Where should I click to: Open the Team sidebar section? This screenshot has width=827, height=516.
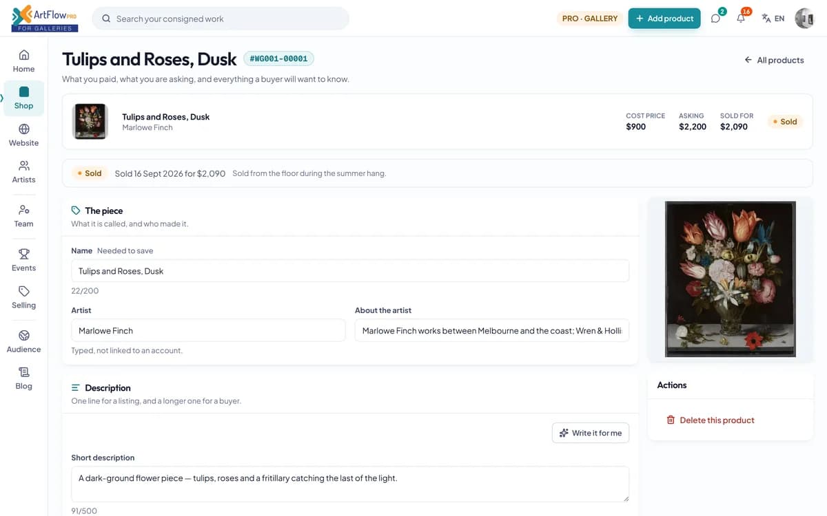click(23, 215)
